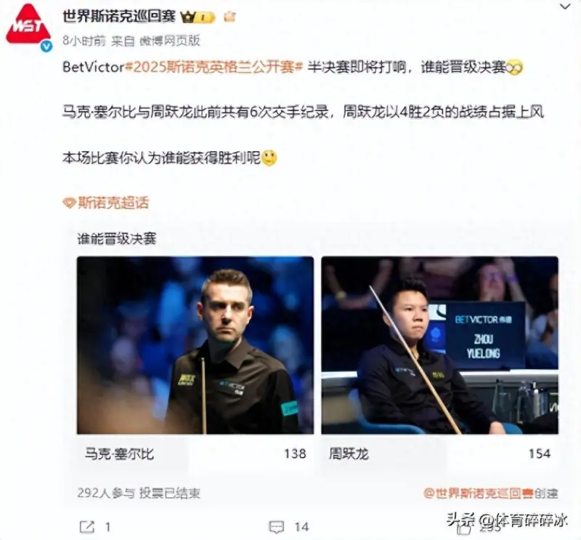Vote for 马克·塞尔比 poll option

195,454
